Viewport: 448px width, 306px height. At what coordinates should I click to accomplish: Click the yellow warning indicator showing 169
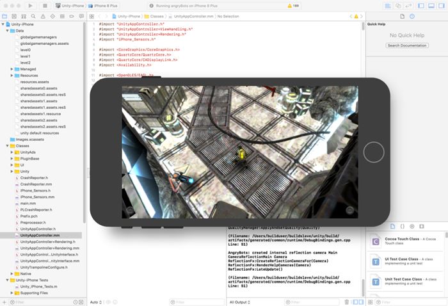[293, 5]
